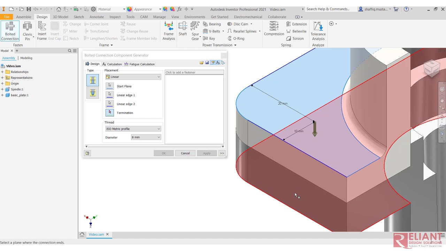Cancel the bolted connection dialog
Viewport: 446px width, 251px height.
[185, 153]
